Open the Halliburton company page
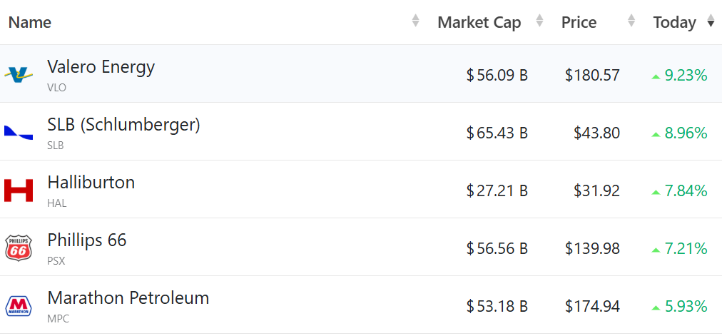 click(91, 183)
